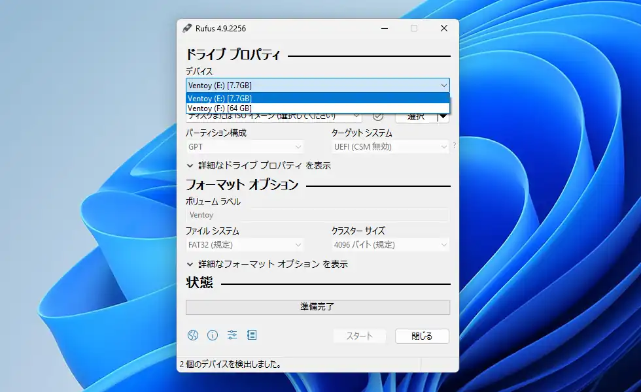
Task: Click the クラスター サイズ label
Action: [358, 231]
